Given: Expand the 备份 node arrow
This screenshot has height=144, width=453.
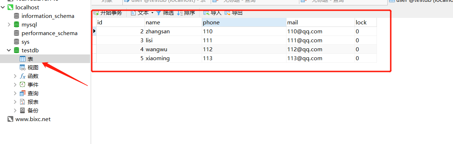Looking at the screenshot, I should pos(15,110).
